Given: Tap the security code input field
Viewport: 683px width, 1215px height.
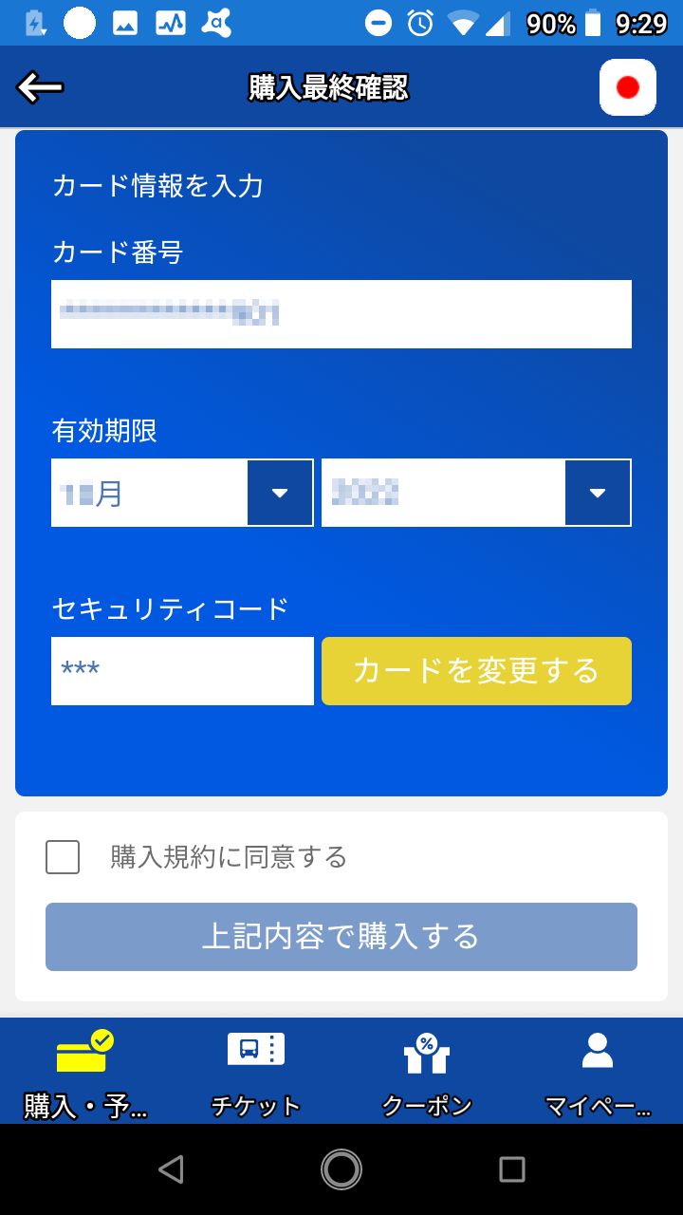Looking at the screenshot, I should [x=182, y=671].
